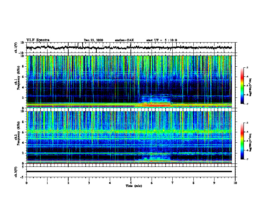This screenshot has width=265, height=205.
Task: Click the "2" tick on the Time axis
Action: [x=68, y=183]
